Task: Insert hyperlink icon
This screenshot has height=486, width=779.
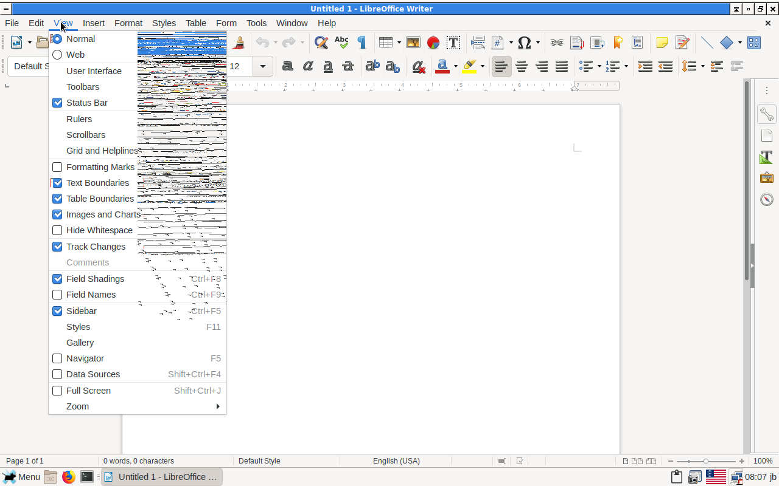Action: [557, 43]
